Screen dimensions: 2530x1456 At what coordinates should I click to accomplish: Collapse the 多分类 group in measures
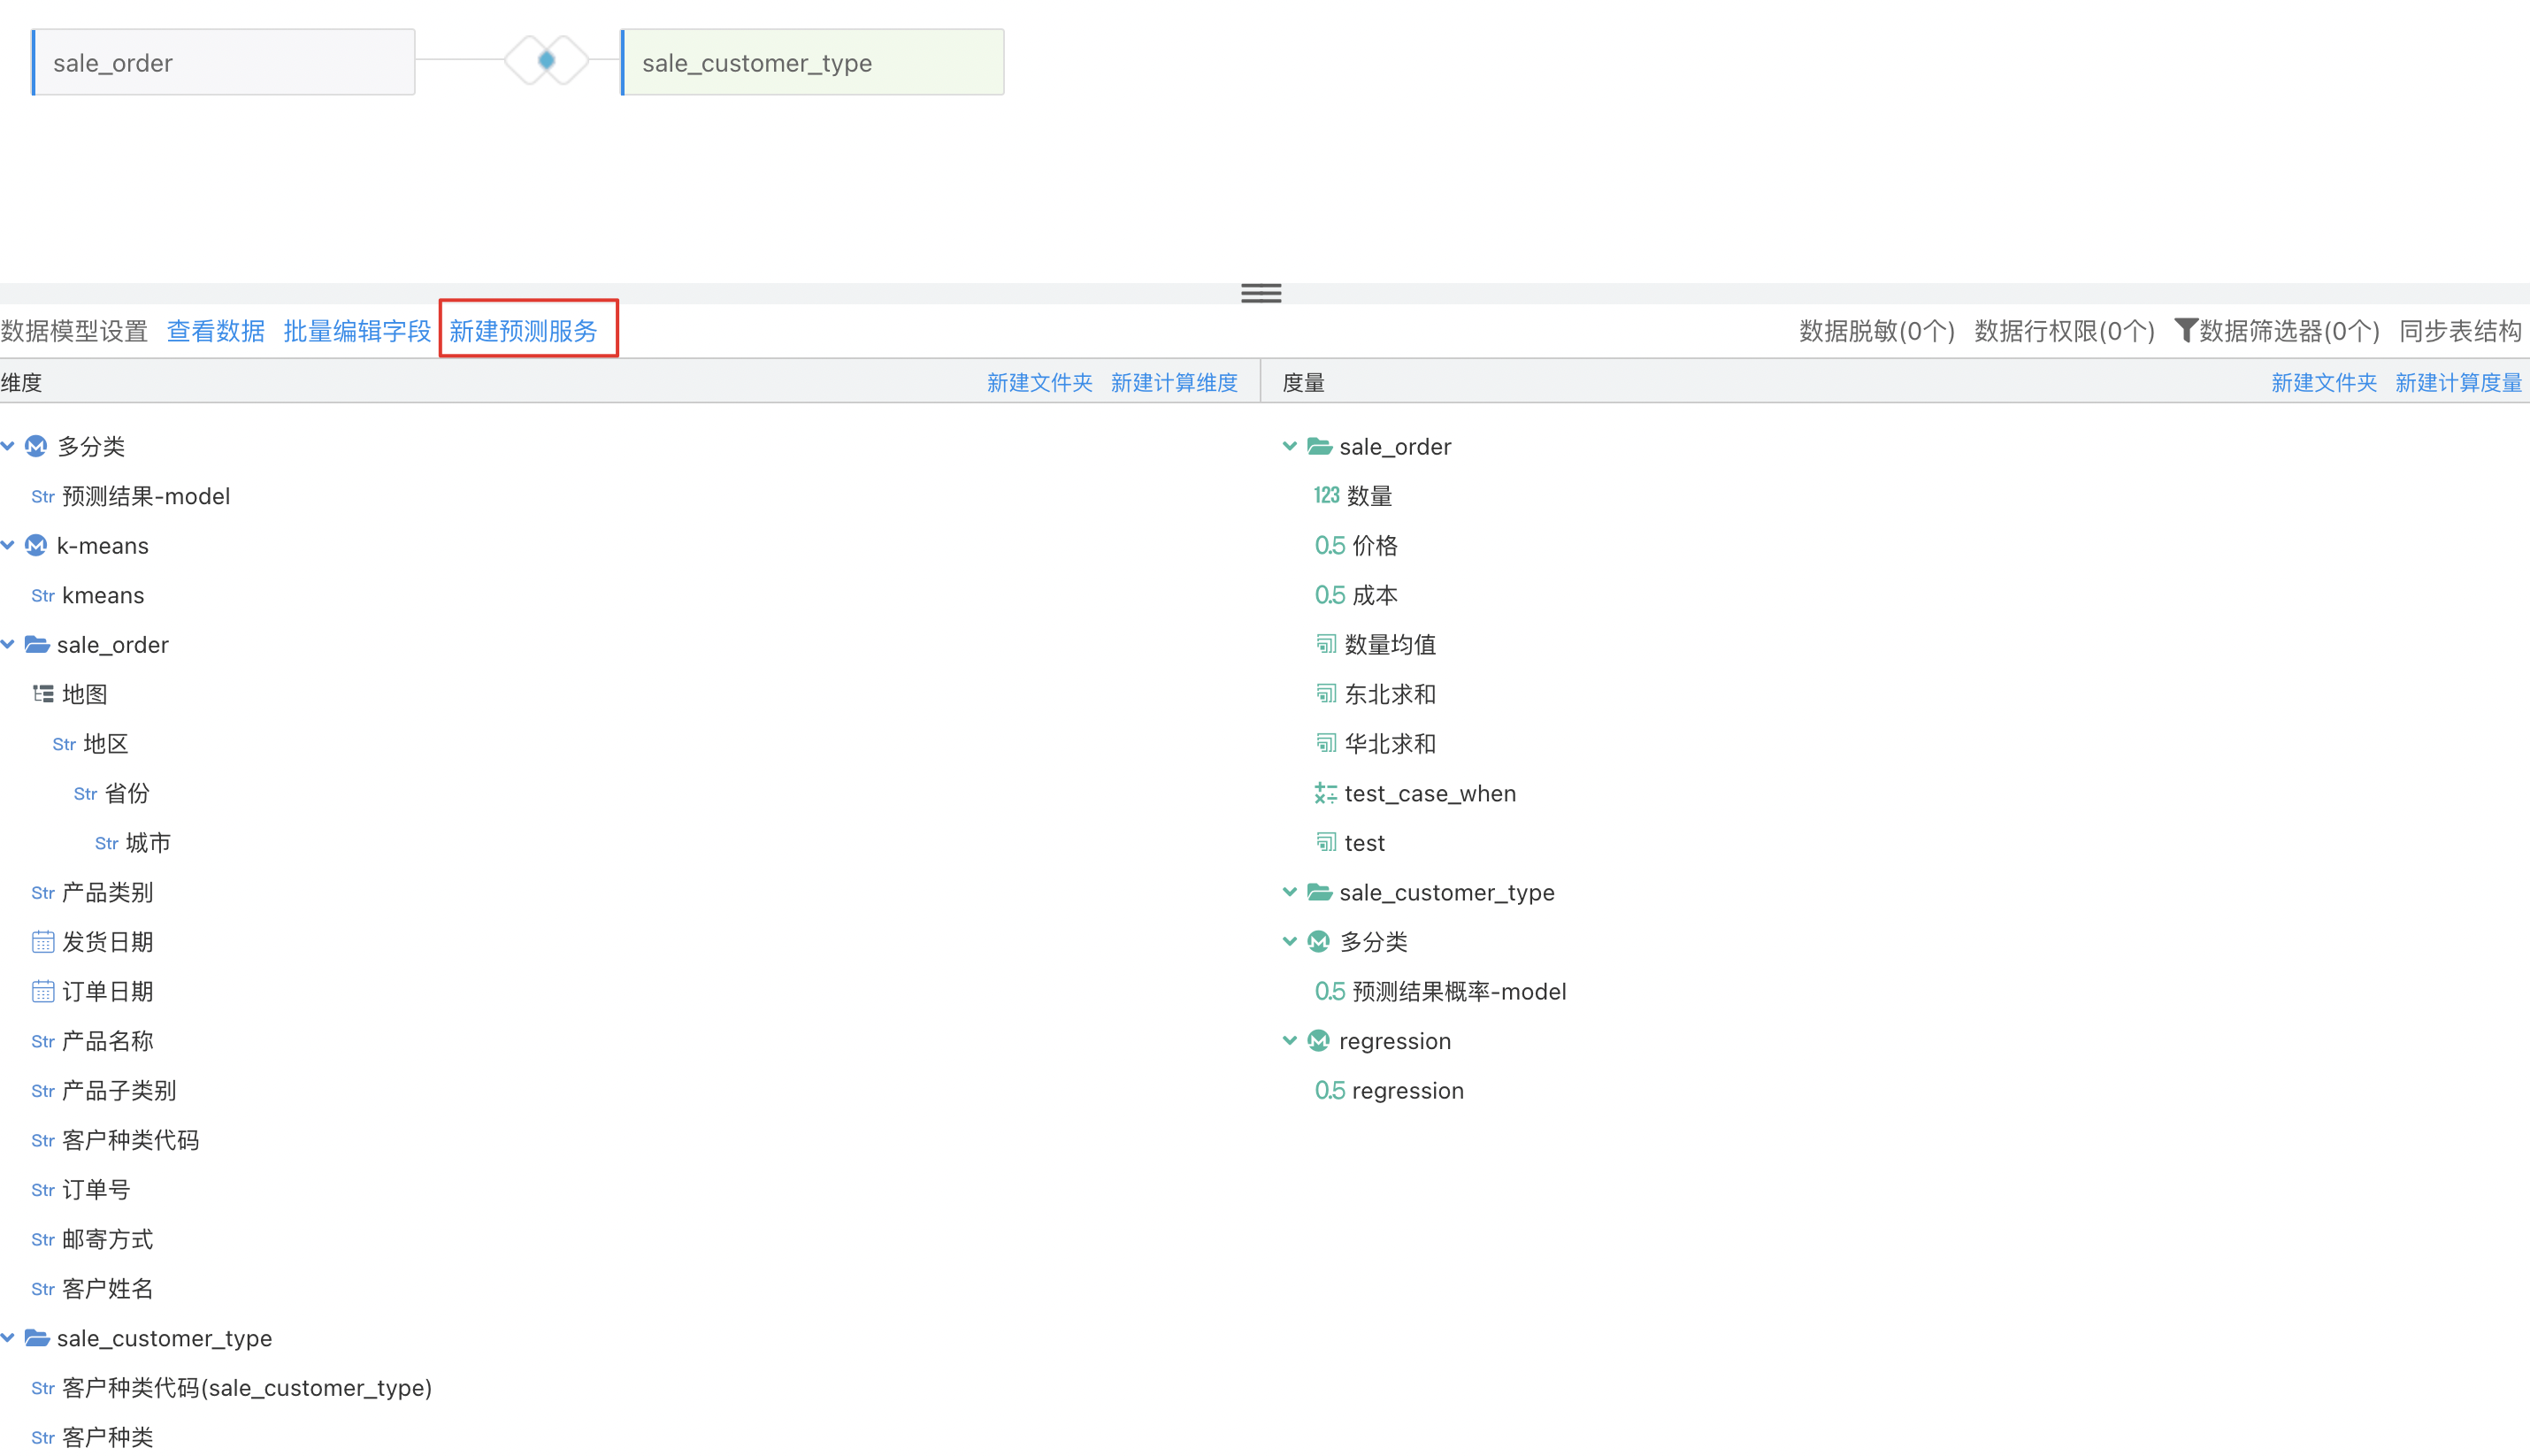pyautogui.click(x=1290, y=941)
